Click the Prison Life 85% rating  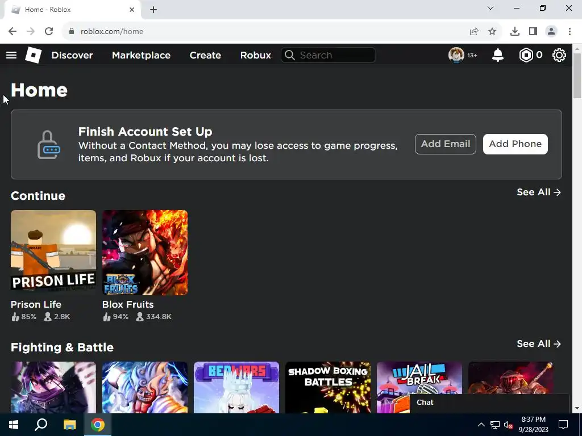[x=24, y=317]
